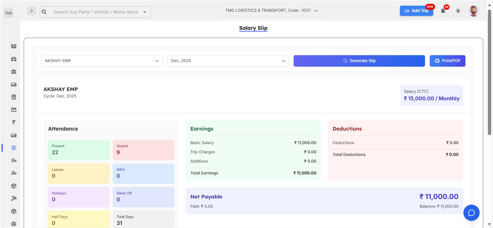
Task: Click the Add Trip button
Action: tap(416, 11)
